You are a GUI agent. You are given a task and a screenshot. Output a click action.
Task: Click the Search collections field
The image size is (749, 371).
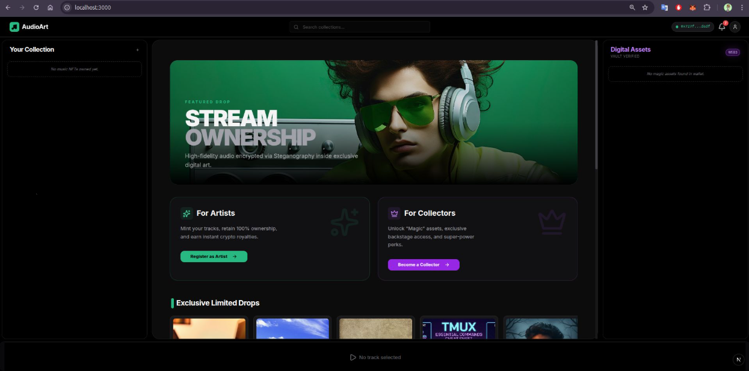coord(360,27)
